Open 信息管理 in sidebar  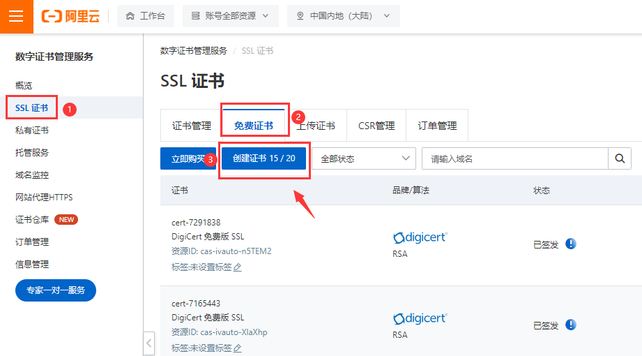click(32, 264)
